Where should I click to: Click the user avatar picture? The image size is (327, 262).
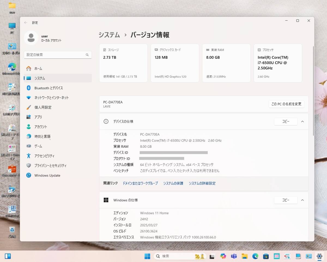tap(31, 38)
